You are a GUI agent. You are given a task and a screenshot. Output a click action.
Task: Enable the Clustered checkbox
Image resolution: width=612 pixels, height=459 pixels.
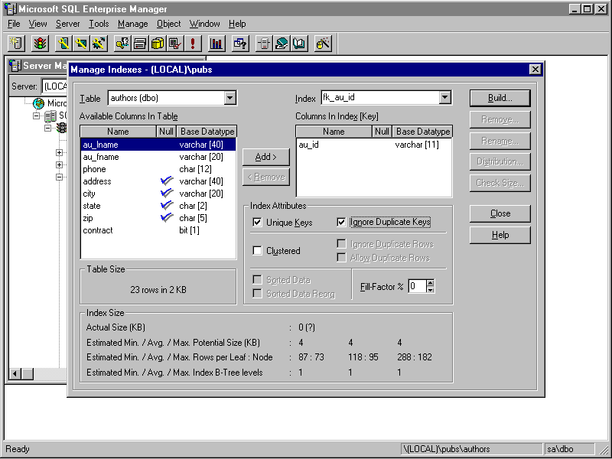pos(258,251)
